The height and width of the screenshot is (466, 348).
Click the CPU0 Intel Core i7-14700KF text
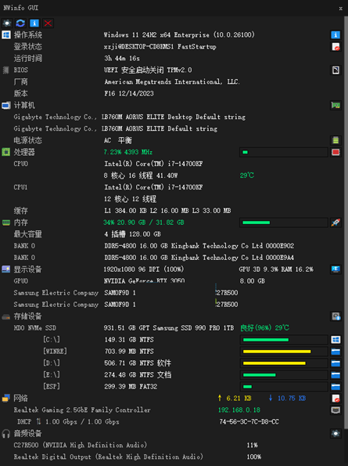(x=153, y=164)
